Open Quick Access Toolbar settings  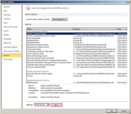click(11, 51)
